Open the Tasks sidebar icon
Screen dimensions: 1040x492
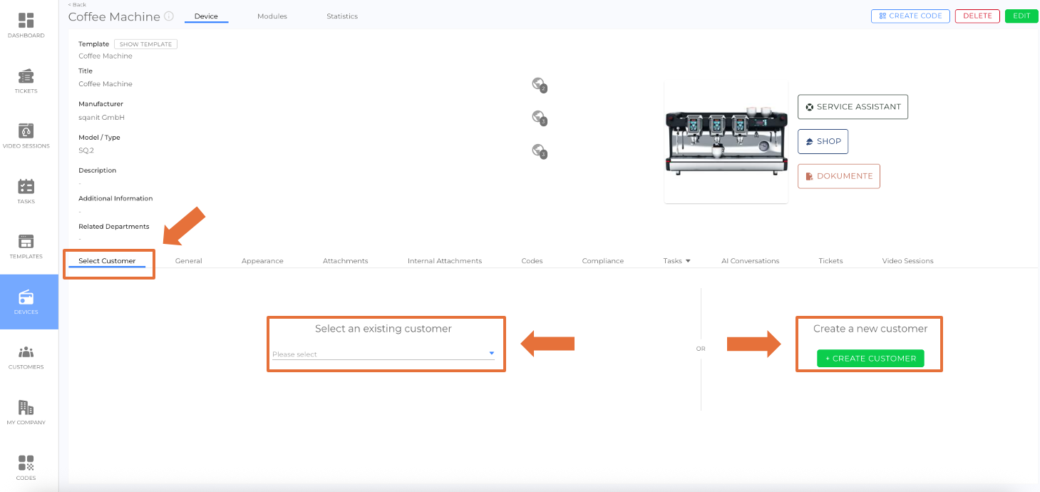[x=26, y=187]
